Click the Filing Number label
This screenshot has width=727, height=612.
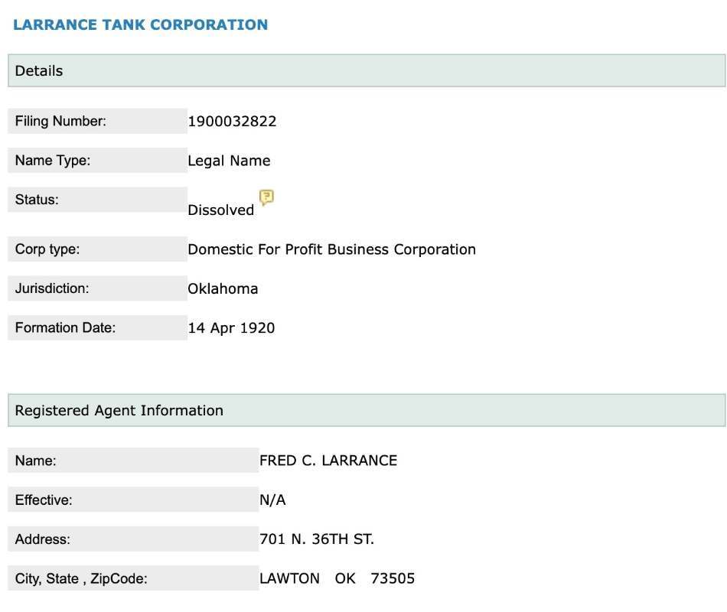(60, 121)
